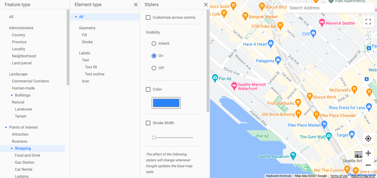This screenshot has width=377, height=178.
Task: Click the Feature type panel scrollbar
Action: click(x=68, y=47)
